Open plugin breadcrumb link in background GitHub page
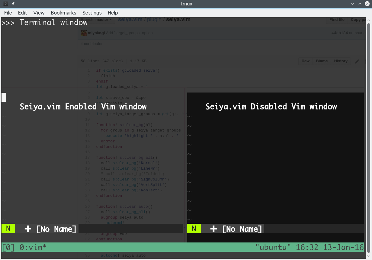 click(154, 20)
